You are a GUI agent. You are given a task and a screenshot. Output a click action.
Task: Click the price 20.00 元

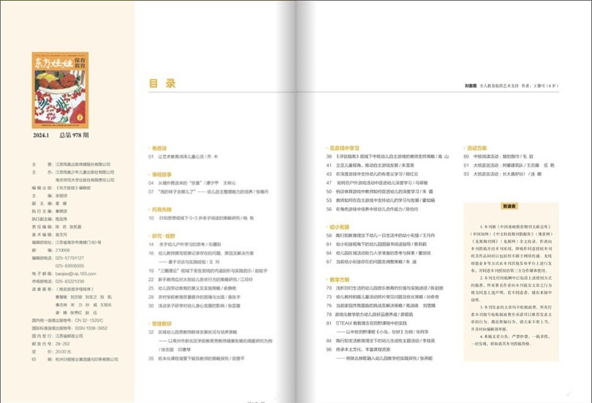pos(63,351)
